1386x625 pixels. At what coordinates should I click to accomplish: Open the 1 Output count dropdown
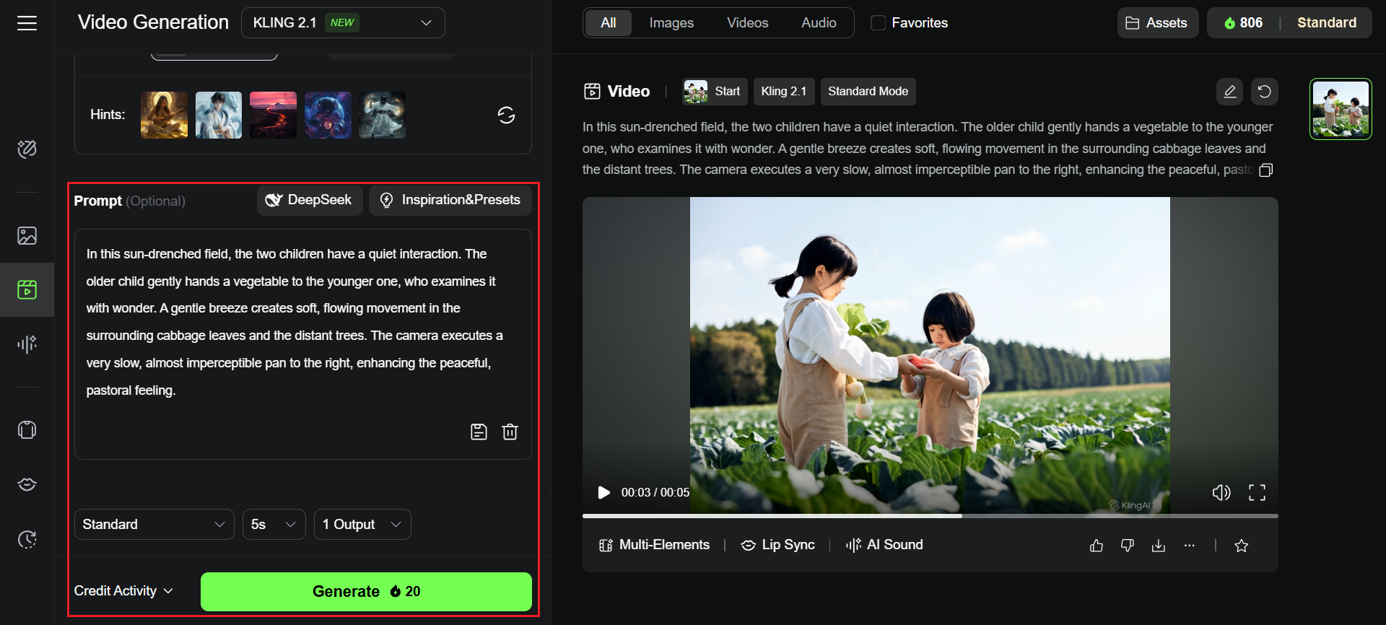click(362, 525)
